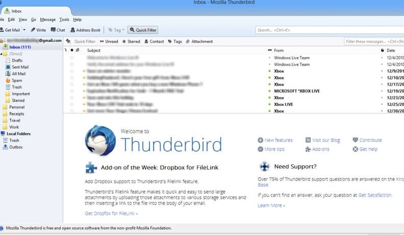This screenshot has height=235, width=404.
Task: Star the MICROSOFT *XBOX LIVE message
Action: tap(72, 91)
